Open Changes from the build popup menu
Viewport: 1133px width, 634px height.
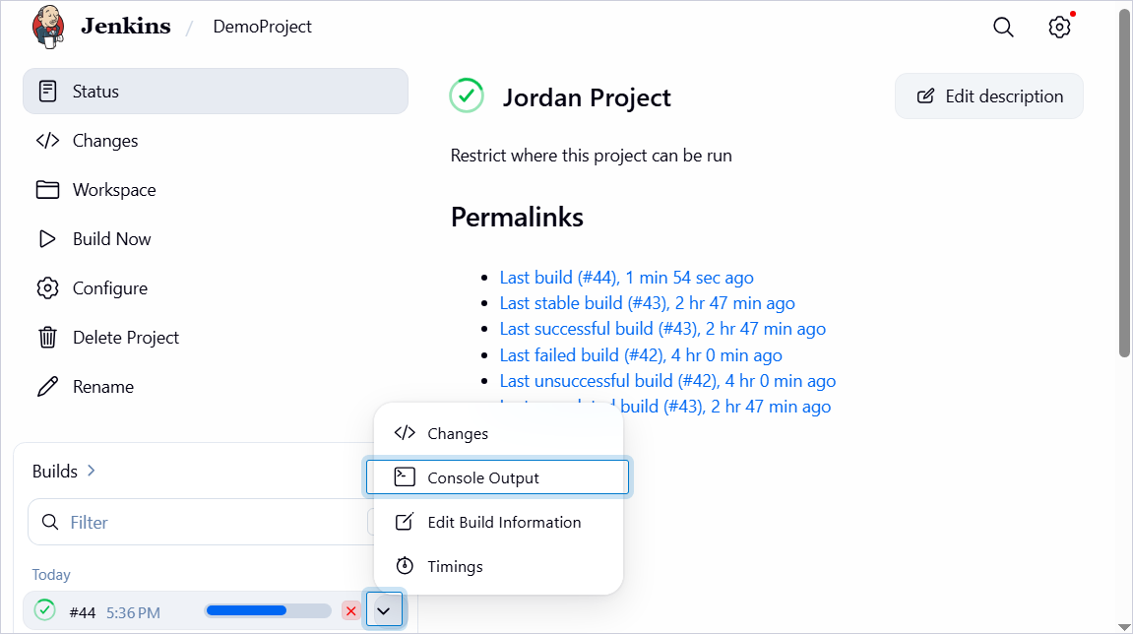497,433
